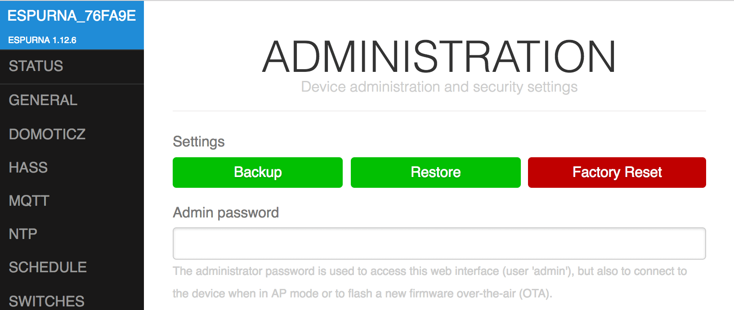
Task: Click the ESPURNA 1.12.6 version text
Action: (x=42, y=40)
